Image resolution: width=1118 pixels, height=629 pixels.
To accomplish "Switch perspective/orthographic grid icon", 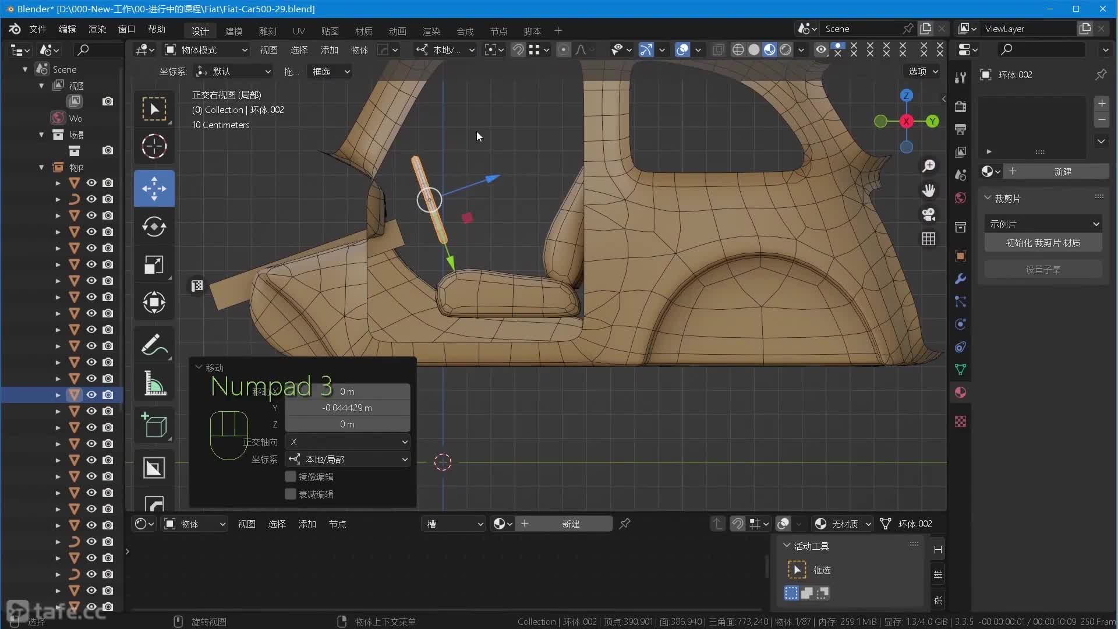I will (x=929, y=239).
